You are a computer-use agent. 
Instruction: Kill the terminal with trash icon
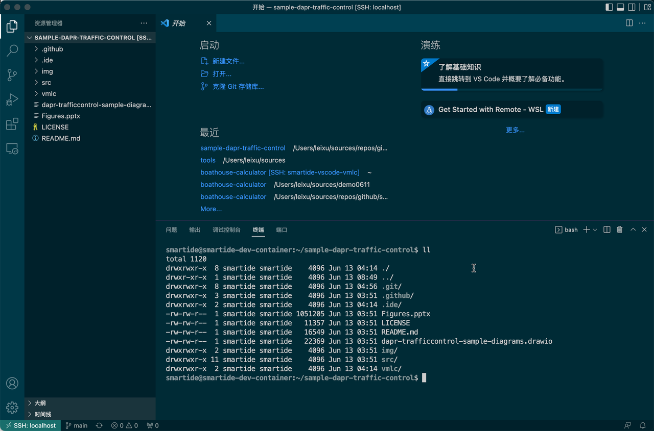coord(620,230)
